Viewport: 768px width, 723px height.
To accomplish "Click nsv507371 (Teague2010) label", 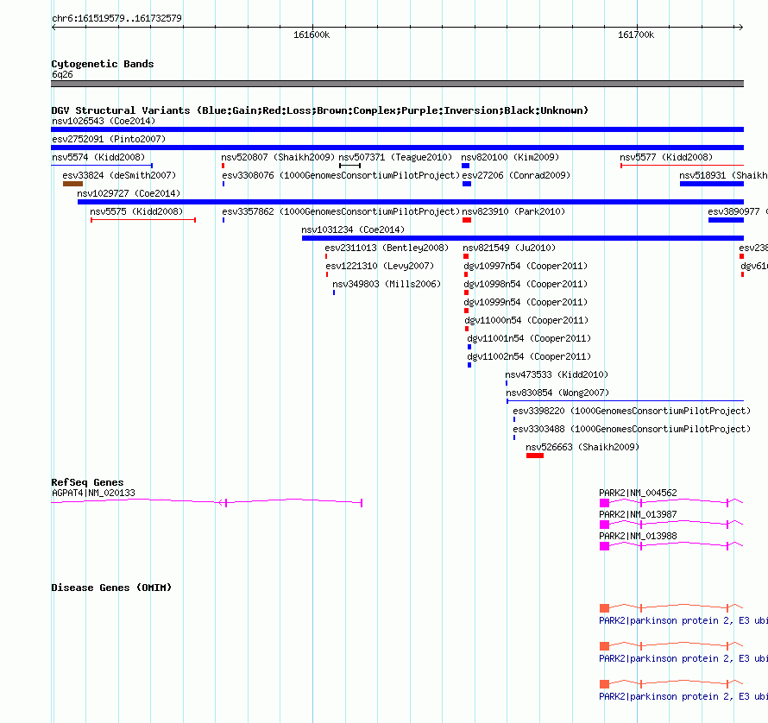I will click(x=395, y=157).
